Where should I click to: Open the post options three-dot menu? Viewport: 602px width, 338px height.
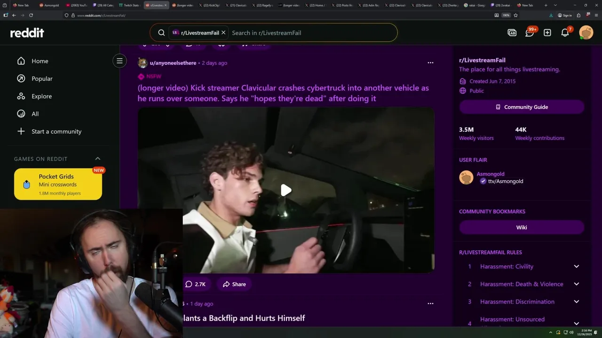pos(430,63)
